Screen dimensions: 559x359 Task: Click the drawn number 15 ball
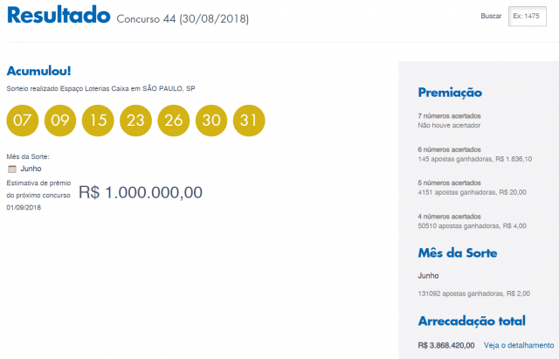[98, 121]
